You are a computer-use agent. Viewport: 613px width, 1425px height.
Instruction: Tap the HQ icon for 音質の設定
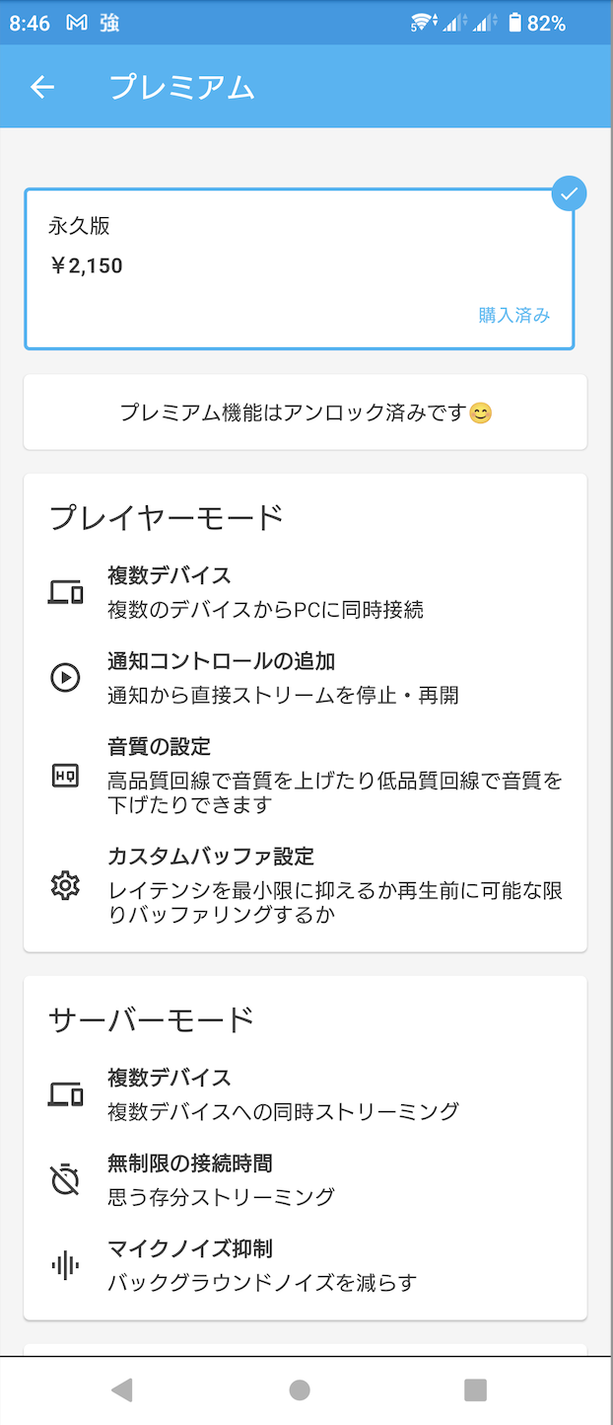[65, 776]
